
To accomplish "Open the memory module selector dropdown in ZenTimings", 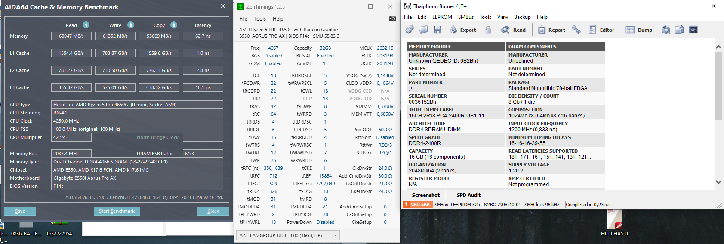I will pos(288,235).
